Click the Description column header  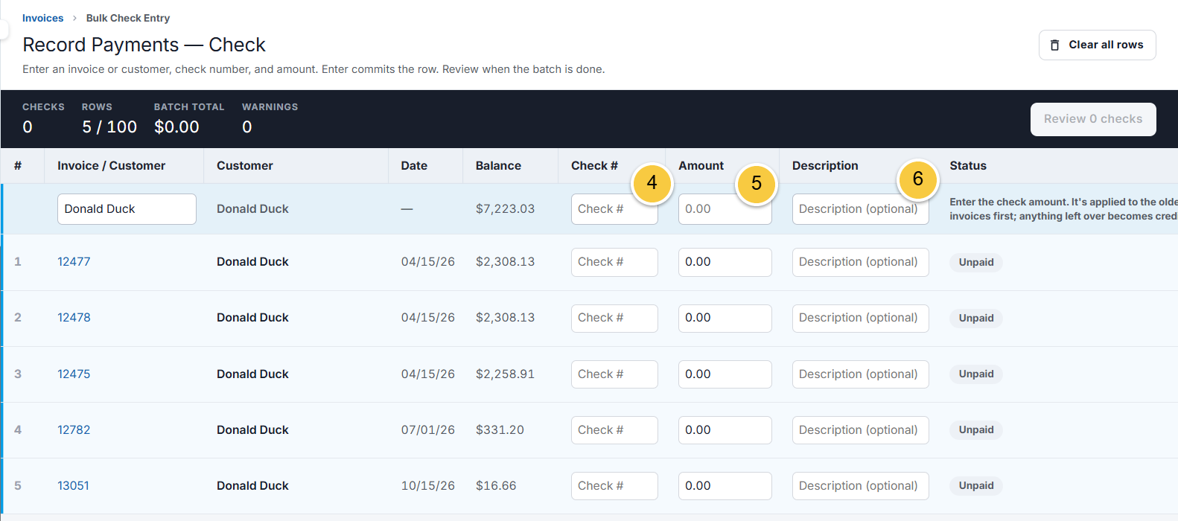pos(825,166)
